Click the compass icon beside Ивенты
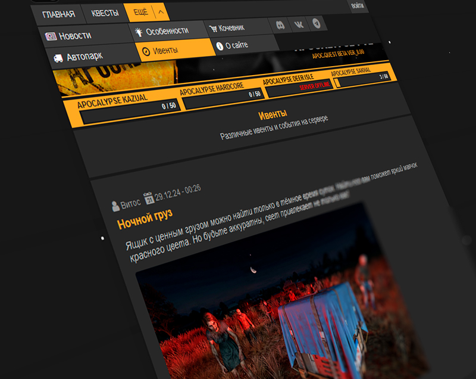 click(x=145, y=51)
